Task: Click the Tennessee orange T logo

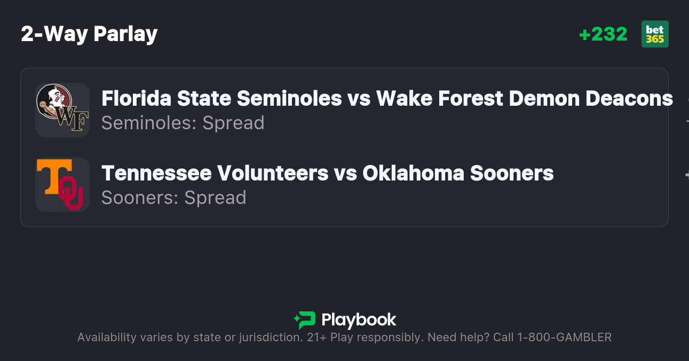Action: click(54, 176)
